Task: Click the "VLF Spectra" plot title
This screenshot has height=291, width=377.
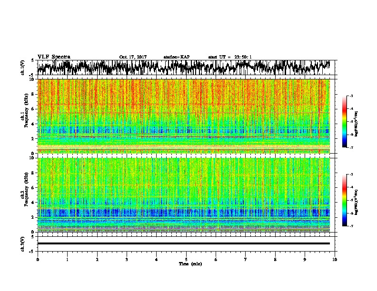Action: (x=54, y=57)
